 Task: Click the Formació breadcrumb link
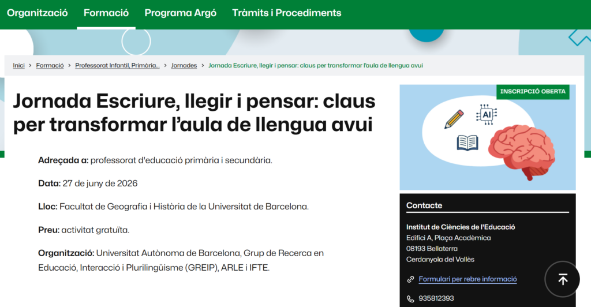point(50,66)
